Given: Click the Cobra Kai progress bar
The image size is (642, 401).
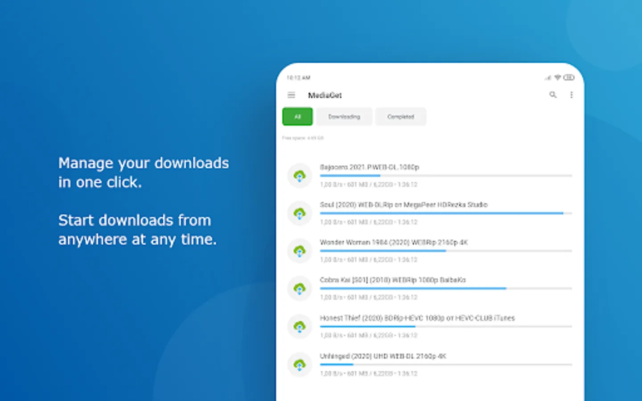Looking at the screenshot, I should tap(446, 288).
